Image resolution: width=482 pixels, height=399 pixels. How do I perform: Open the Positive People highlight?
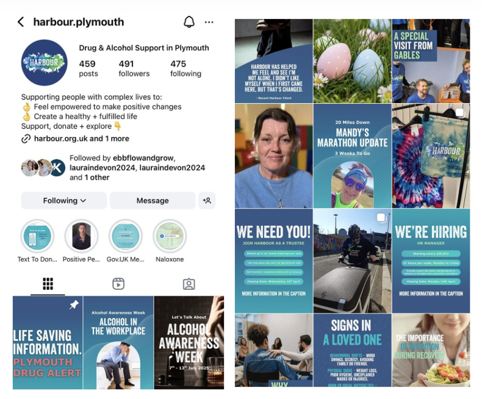pyautogui.click(x=81, y=235)
